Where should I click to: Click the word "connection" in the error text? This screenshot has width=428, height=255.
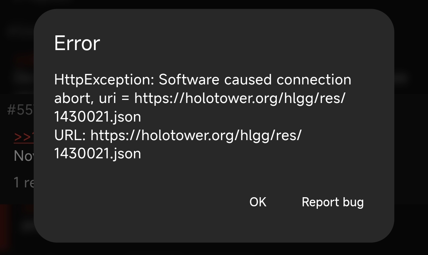coord(314,80)
